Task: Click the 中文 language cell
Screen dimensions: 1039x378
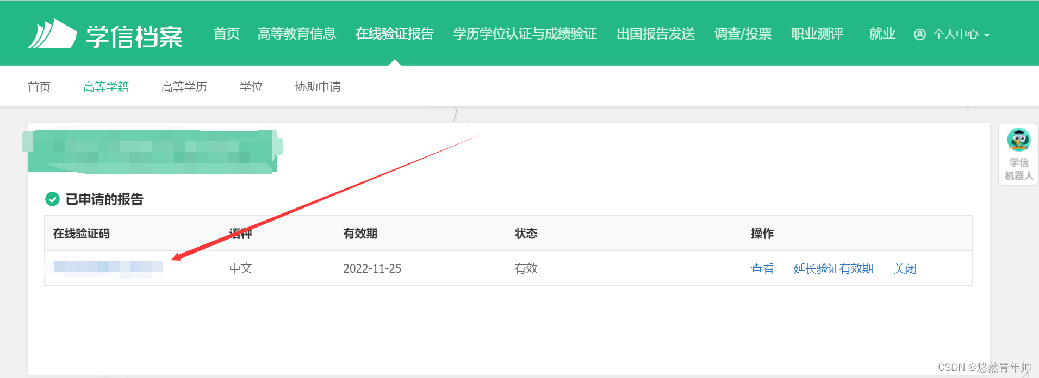Action: (x=241, y=268)
